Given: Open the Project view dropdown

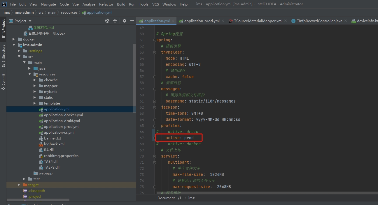Looking at the screenshot, I should pyautogui.click(x=30, y=21).
